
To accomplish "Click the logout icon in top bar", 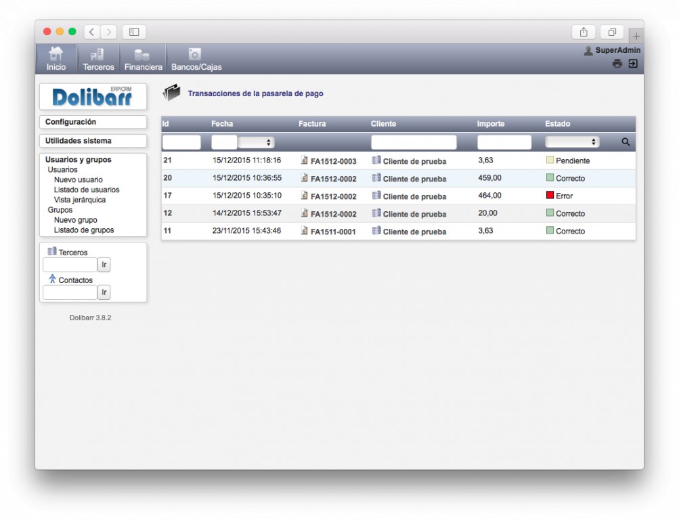I will click(632, 64).
